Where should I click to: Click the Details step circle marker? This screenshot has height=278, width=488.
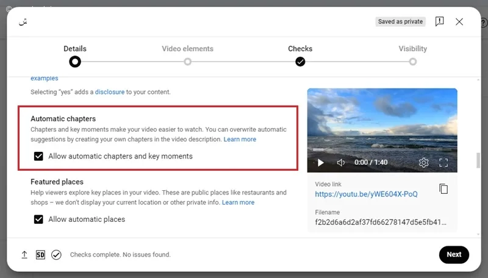(x=74, y=62)
